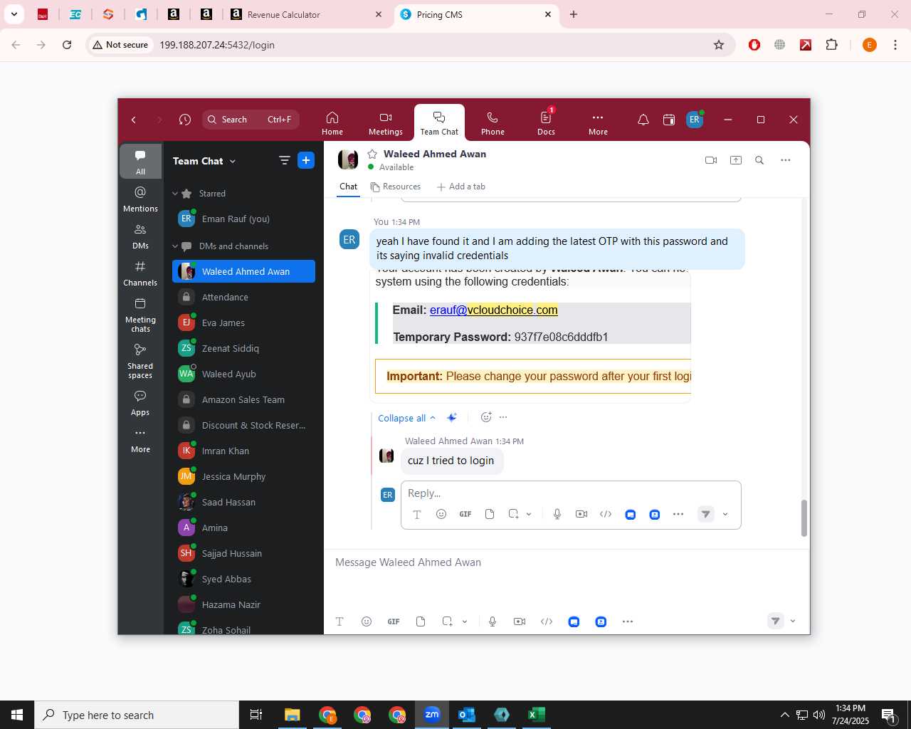Add a reaction to the message
911x729 pixels.
coord(486,417)
